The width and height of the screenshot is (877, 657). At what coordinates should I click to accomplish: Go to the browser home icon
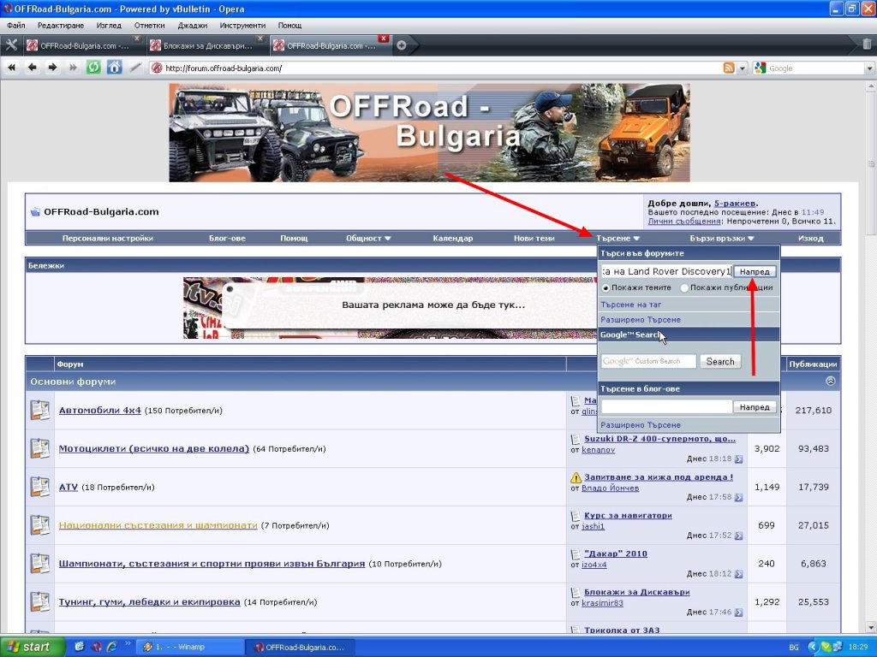[x=114, y=68]
